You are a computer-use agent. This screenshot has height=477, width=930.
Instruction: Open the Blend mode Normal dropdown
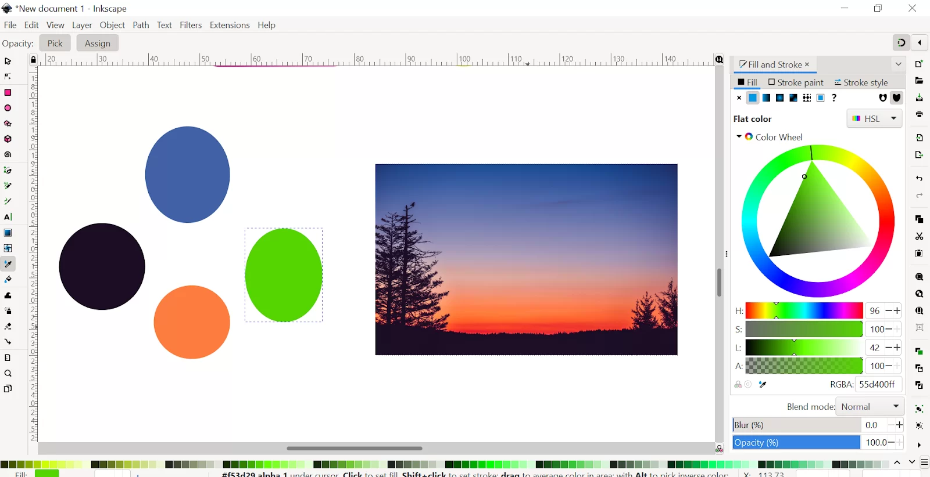click(870, 406)
